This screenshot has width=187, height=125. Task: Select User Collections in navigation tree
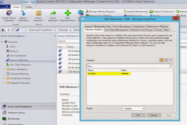coord(16,56)
